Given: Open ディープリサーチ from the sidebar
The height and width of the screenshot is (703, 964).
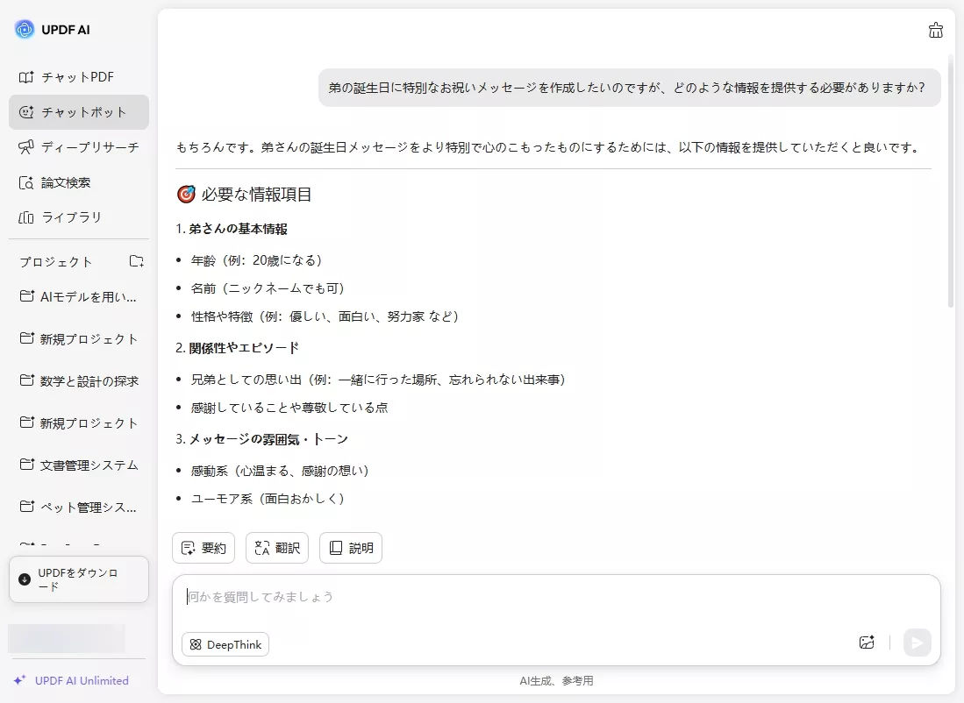Looking at the screenshot, I should [x=78, y=147].
